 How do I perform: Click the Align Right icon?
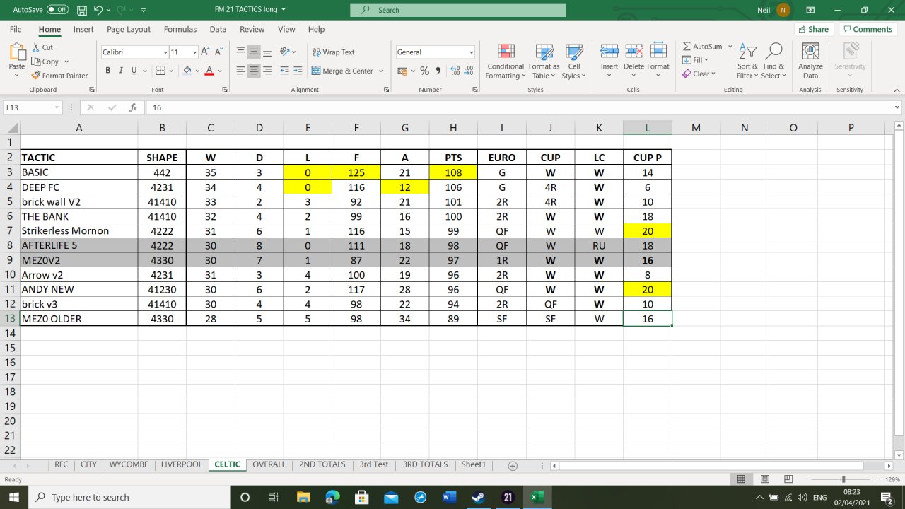click(x=267, y=71)
